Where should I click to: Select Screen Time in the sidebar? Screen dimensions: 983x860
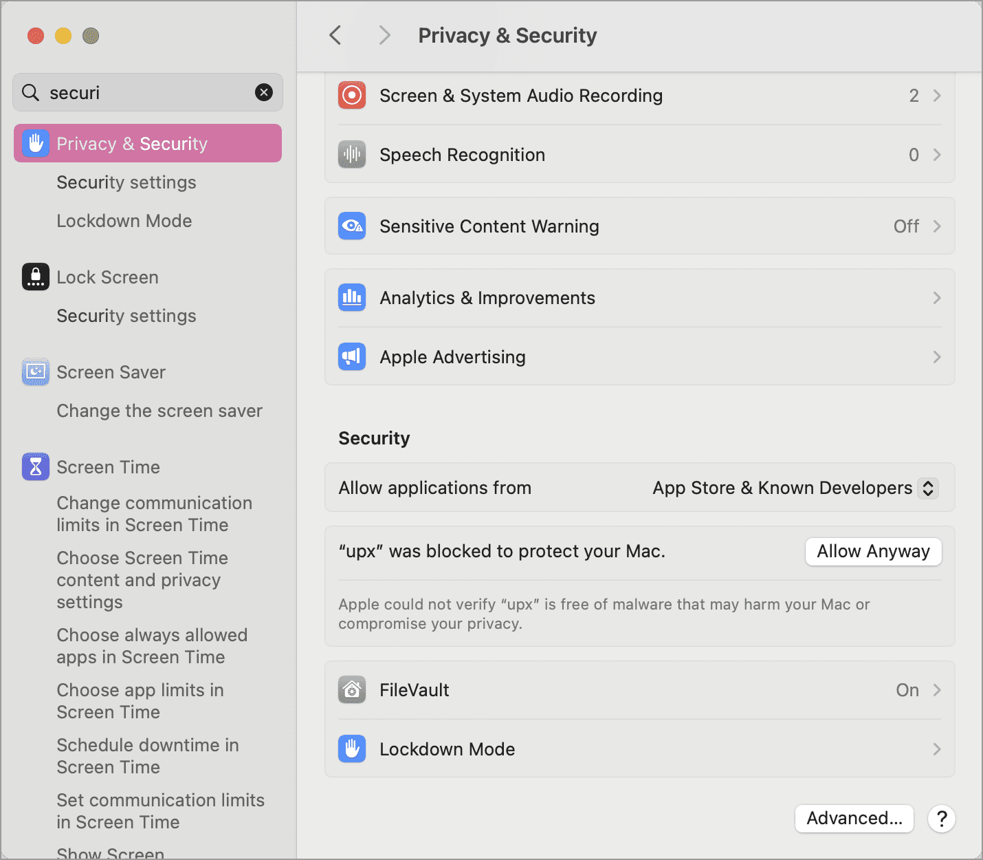pos(108,467)
